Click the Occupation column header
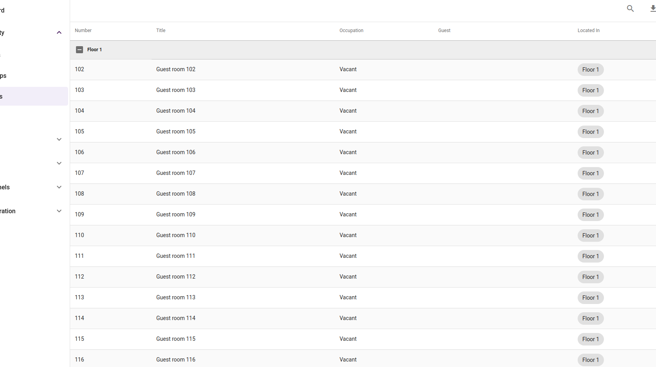Image resolution: width=656 pixels, height=367 pixels. tap(351, 31)
